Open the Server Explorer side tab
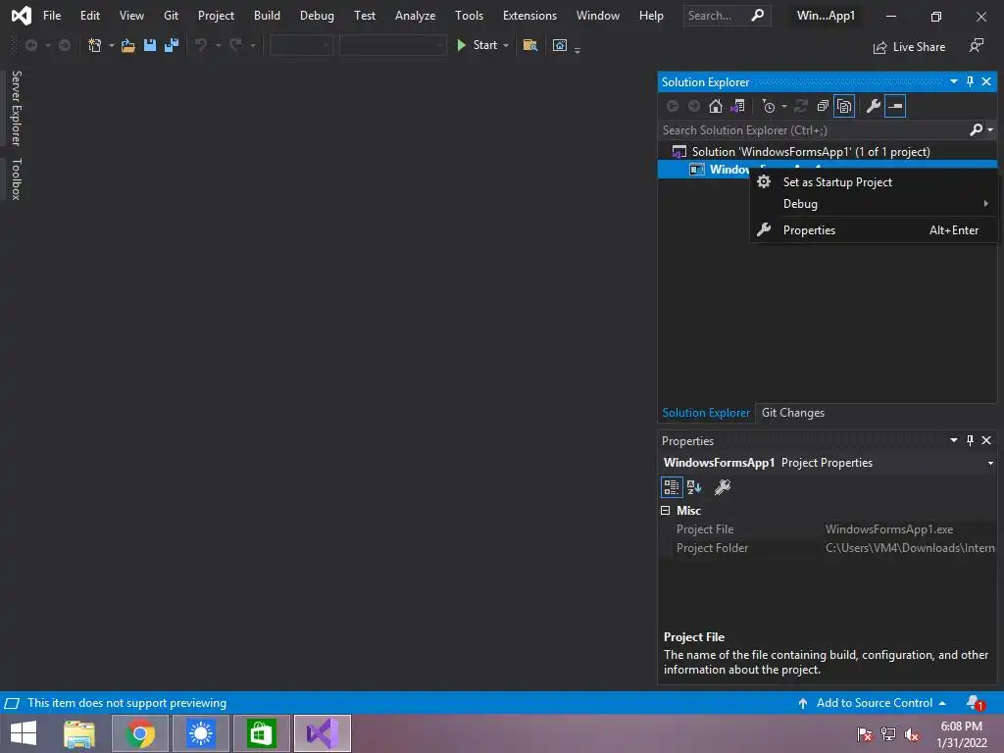 click(x=16, y=108)
